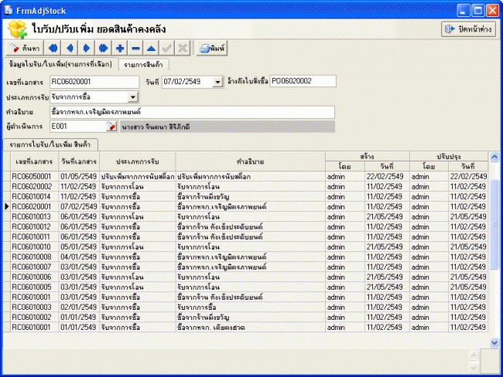Open the receive type dropdown
Screen dimensions: 503x377
coord(133,97)
